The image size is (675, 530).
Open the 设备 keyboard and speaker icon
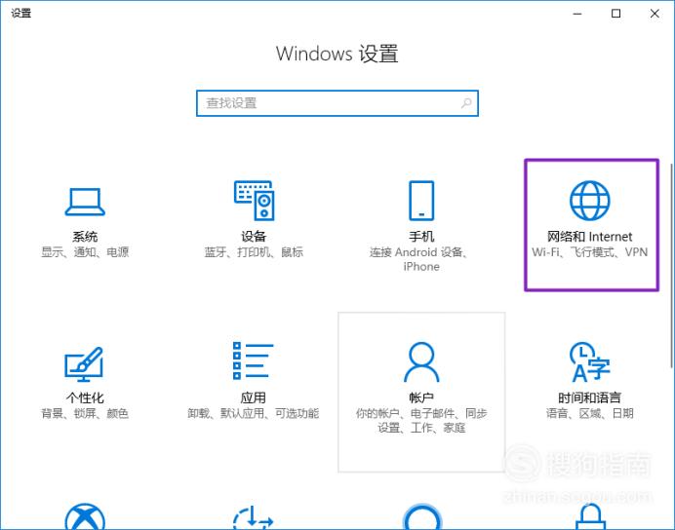click(254, 201)
